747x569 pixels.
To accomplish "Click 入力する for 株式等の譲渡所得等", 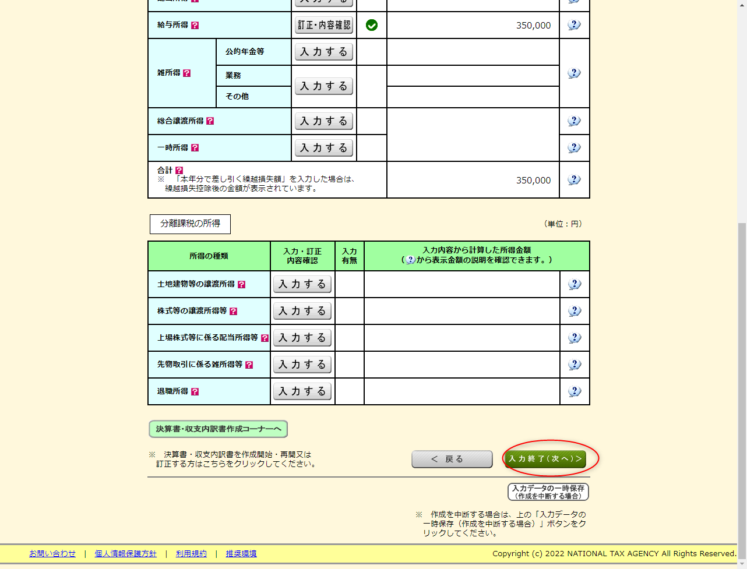I will (302, 311).
